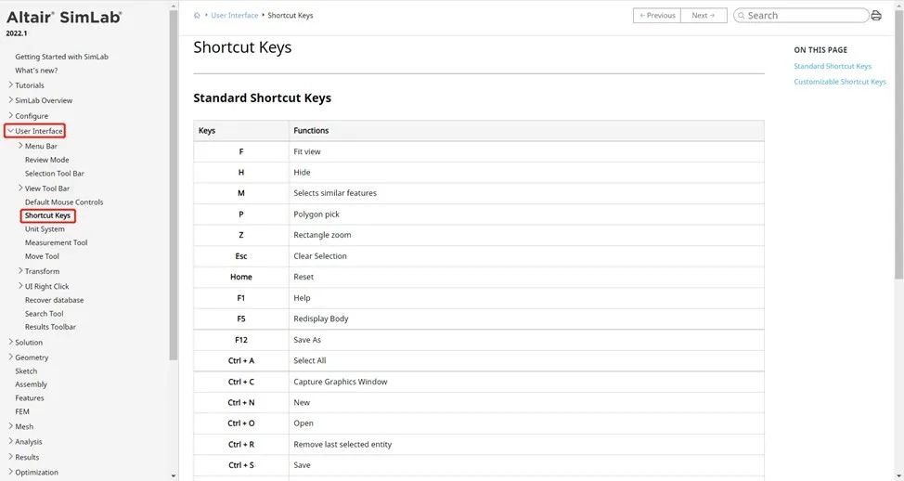Expand the Tutorials tree node
Screen dimensions: 904x481
pyautogui.click(x=10, y=85)
